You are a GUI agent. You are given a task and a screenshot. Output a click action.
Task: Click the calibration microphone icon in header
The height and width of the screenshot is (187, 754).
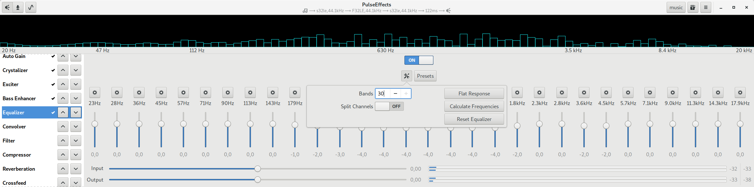(693, 7)
